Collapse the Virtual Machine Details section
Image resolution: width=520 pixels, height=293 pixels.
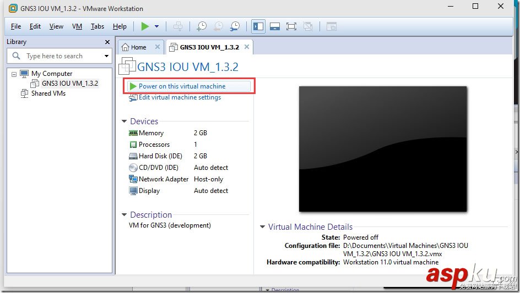[262, 227]
